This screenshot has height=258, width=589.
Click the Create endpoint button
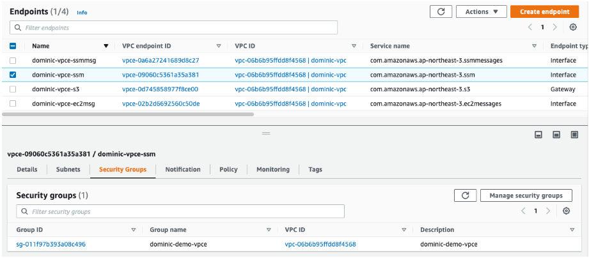tap(544, 11)
